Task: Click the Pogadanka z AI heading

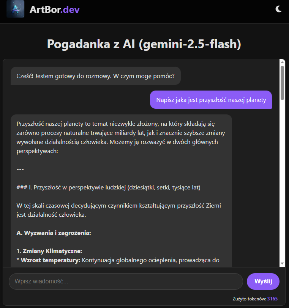Action: [x=144, y=44]
